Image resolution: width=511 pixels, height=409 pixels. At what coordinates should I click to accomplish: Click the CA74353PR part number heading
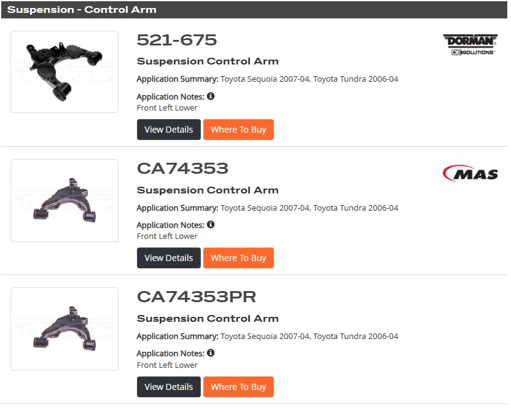click(197, 297)
